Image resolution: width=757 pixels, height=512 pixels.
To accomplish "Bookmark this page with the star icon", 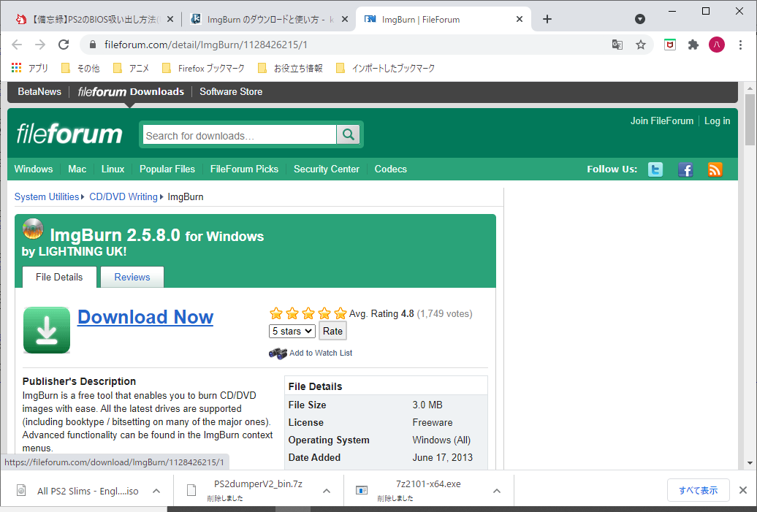I will 641,45.
